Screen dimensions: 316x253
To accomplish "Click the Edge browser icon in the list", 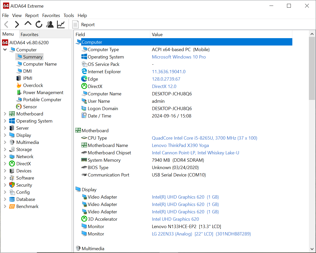I will click(84, 79).
